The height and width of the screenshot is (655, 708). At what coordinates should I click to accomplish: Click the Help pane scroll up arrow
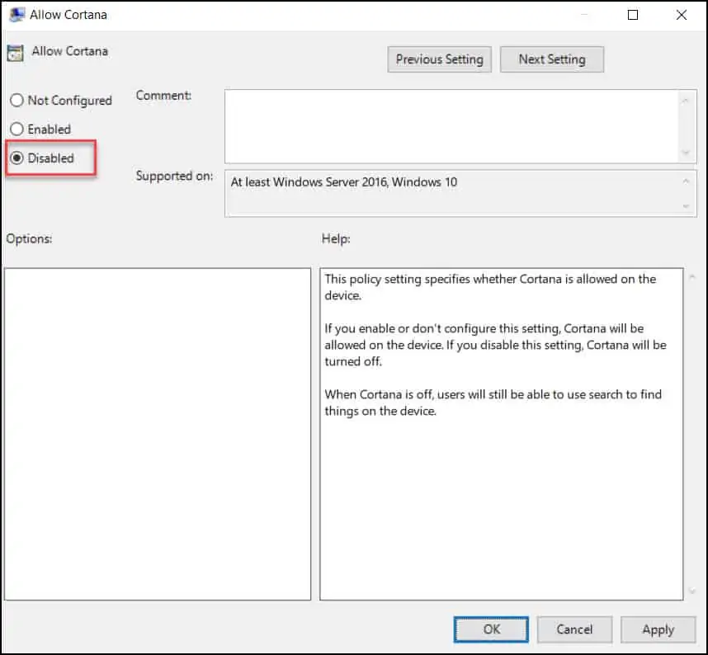pyautogui.click(x=691, y=277)
